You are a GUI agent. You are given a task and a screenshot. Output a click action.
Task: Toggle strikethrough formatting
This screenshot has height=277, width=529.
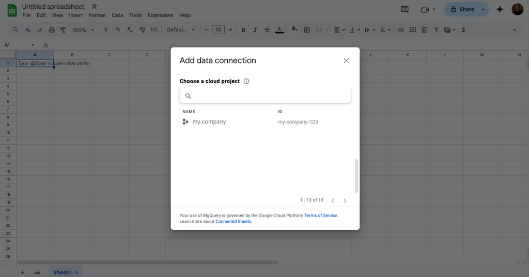[267, 30]
